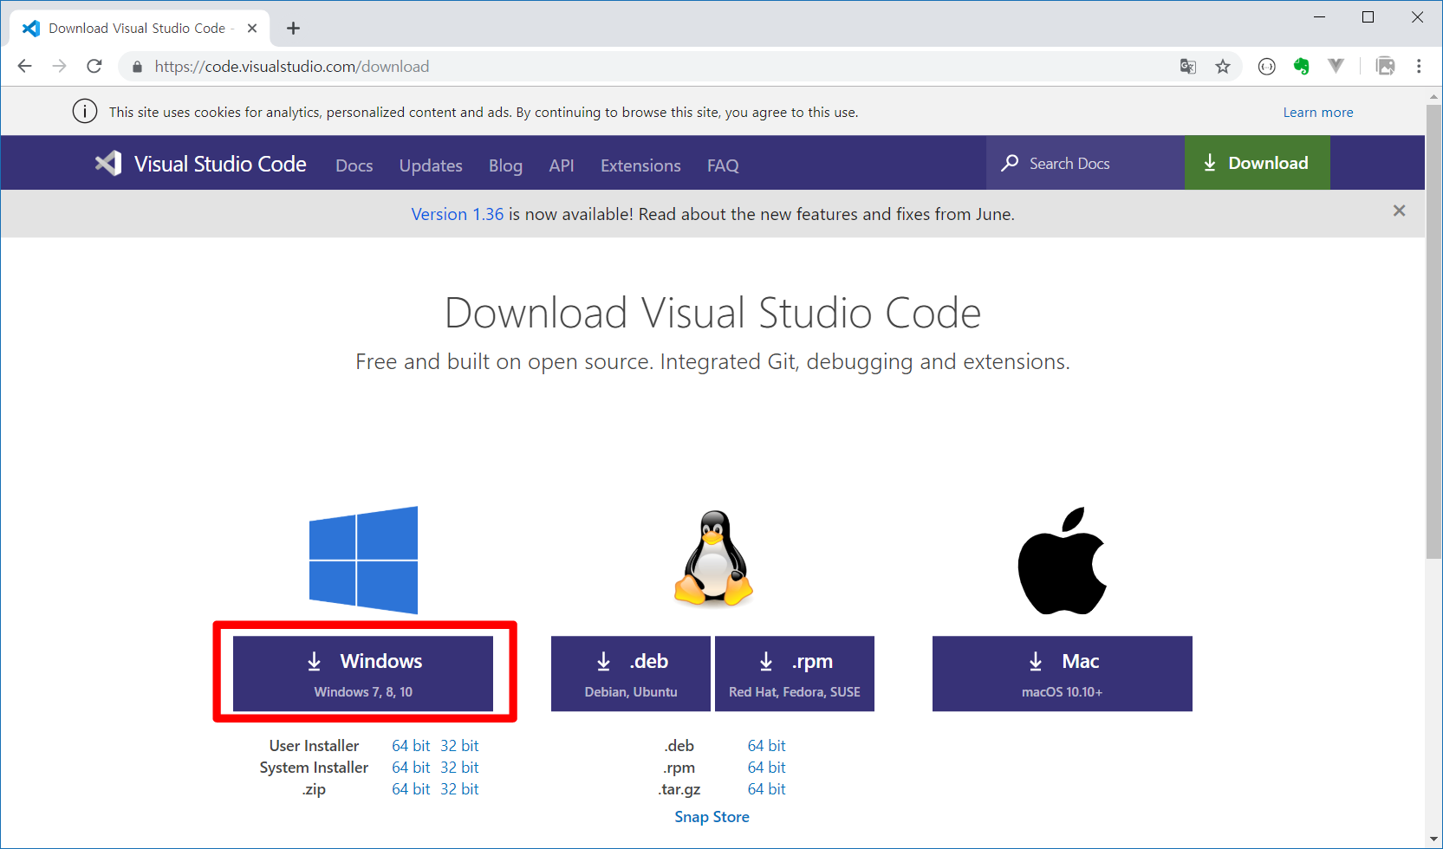
Task: Click the scrollbar up arrow
Action: 1434,96
